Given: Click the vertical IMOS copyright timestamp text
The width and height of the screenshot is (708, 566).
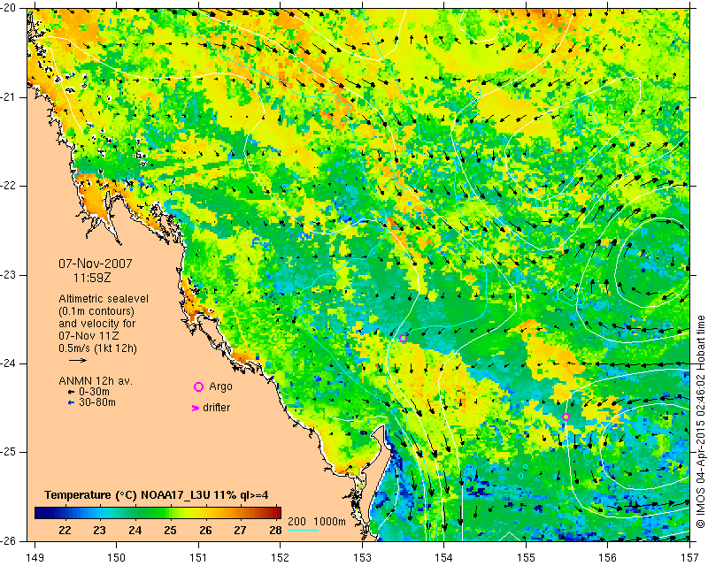Looking at the screenshot, I should [700, 422].
